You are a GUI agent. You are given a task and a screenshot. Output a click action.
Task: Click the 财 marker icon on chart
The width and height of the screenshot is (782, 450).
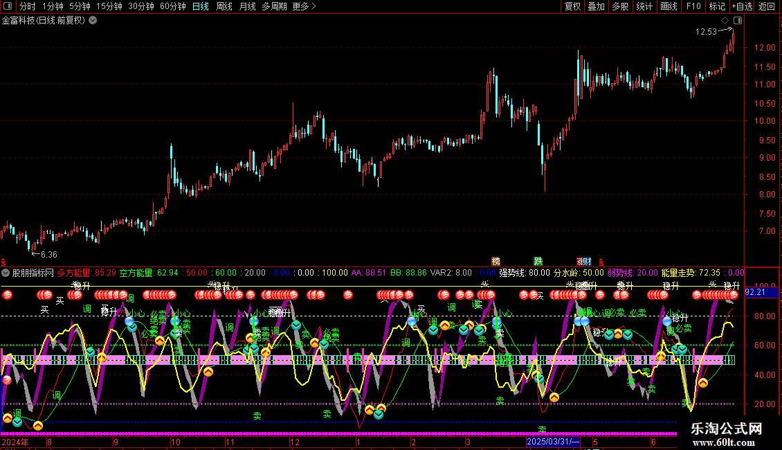(x=586, y=262)
